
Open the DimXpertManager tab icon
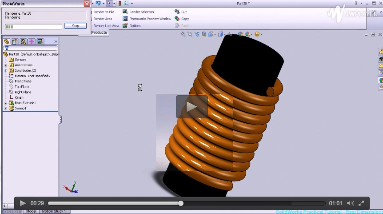(32, 41)
